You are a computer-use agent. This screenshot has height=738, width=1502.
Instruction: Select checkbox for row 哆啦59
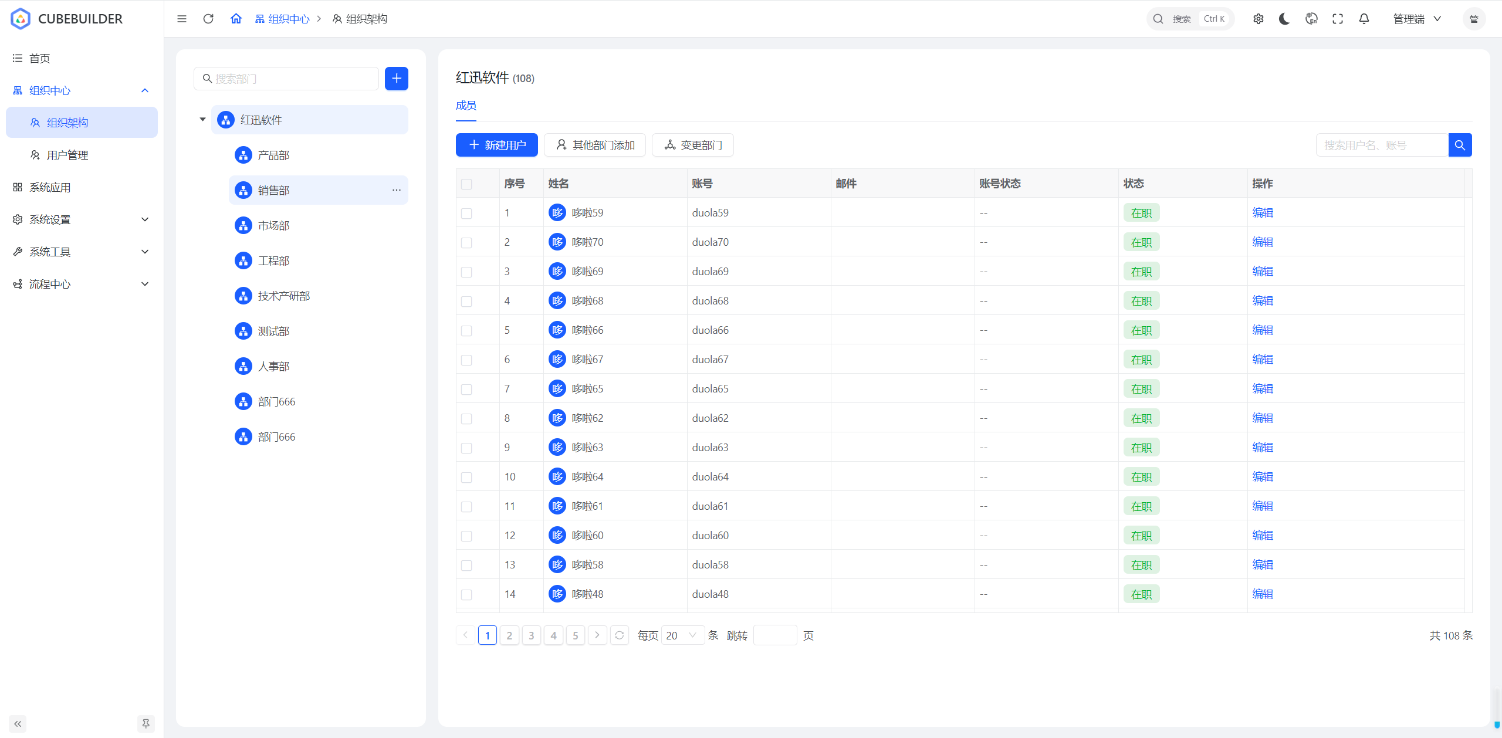(x=466, y=213)
